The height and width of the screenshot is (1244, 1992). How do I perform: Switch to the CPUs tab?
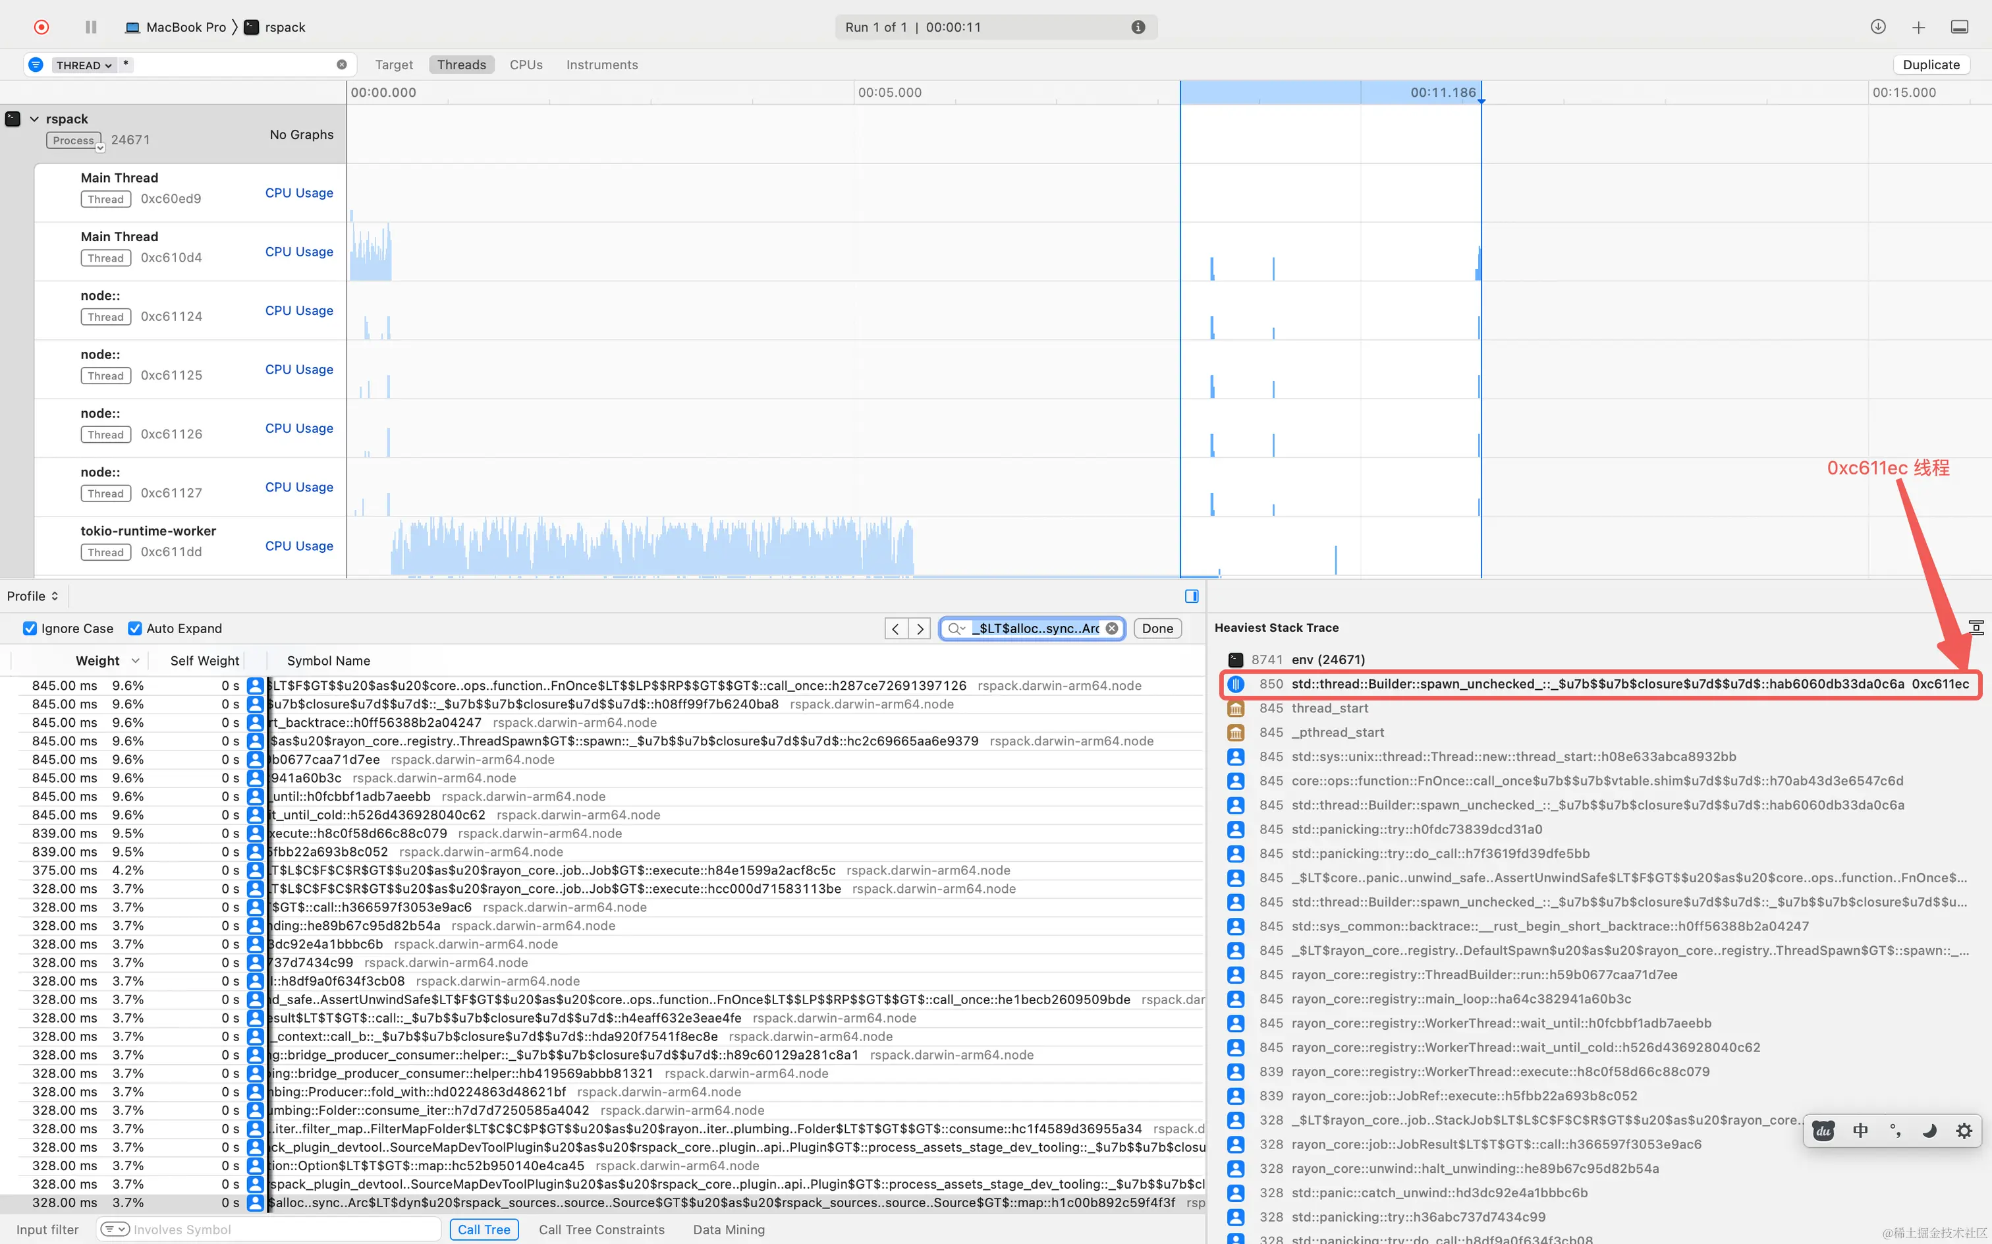(x=526, y=65)
